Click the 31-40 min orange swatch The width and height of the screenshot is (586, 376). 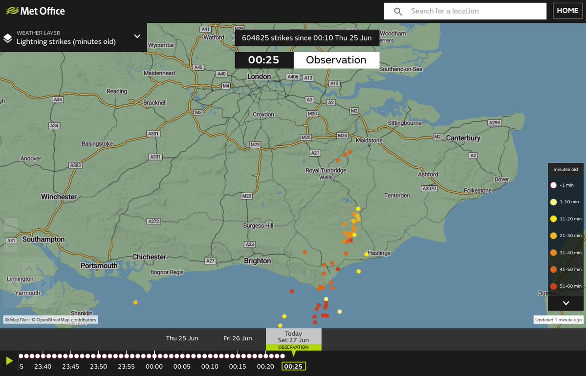[553, 253]
